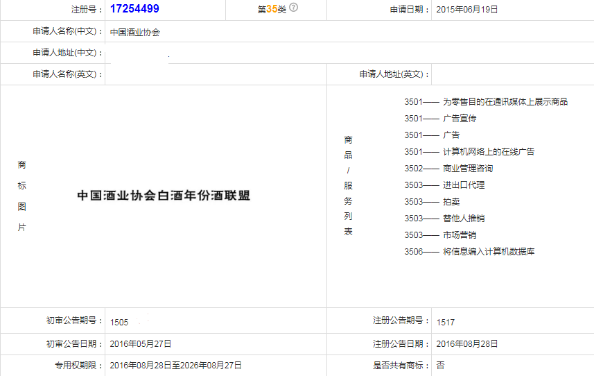The height and width of the screenshot is (376, 594).
Task: Select applicant name 中国酒业协会
Action: pos(135,32)
